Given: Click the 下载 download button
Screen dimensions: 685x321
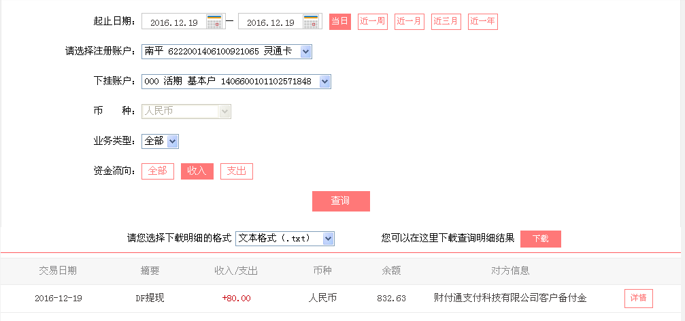Looking at the screenshot, I should pos(540,239).
